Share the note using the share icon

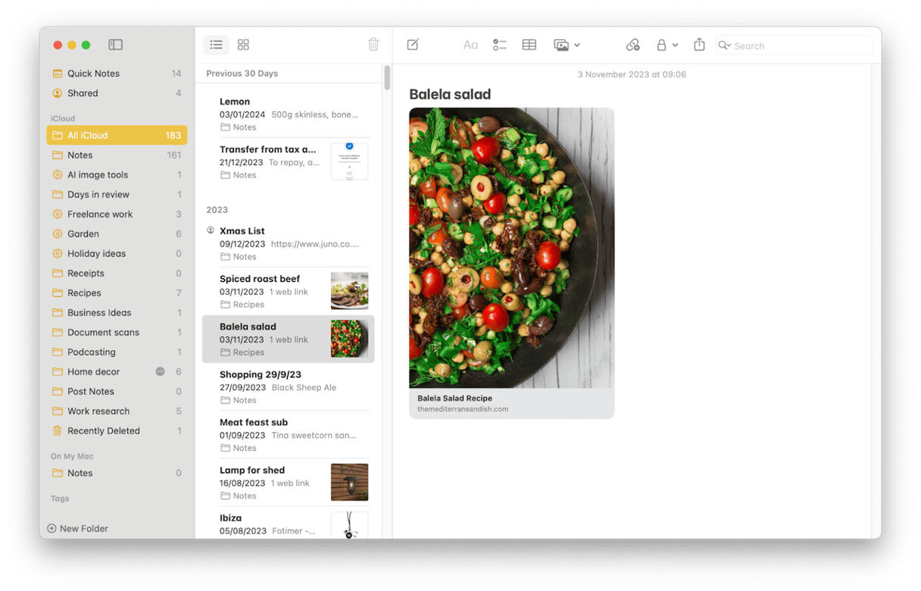click(699, 45)
